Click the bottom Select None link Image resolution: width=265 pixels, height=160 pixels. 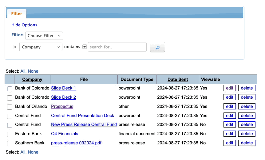tap(33, 152)
